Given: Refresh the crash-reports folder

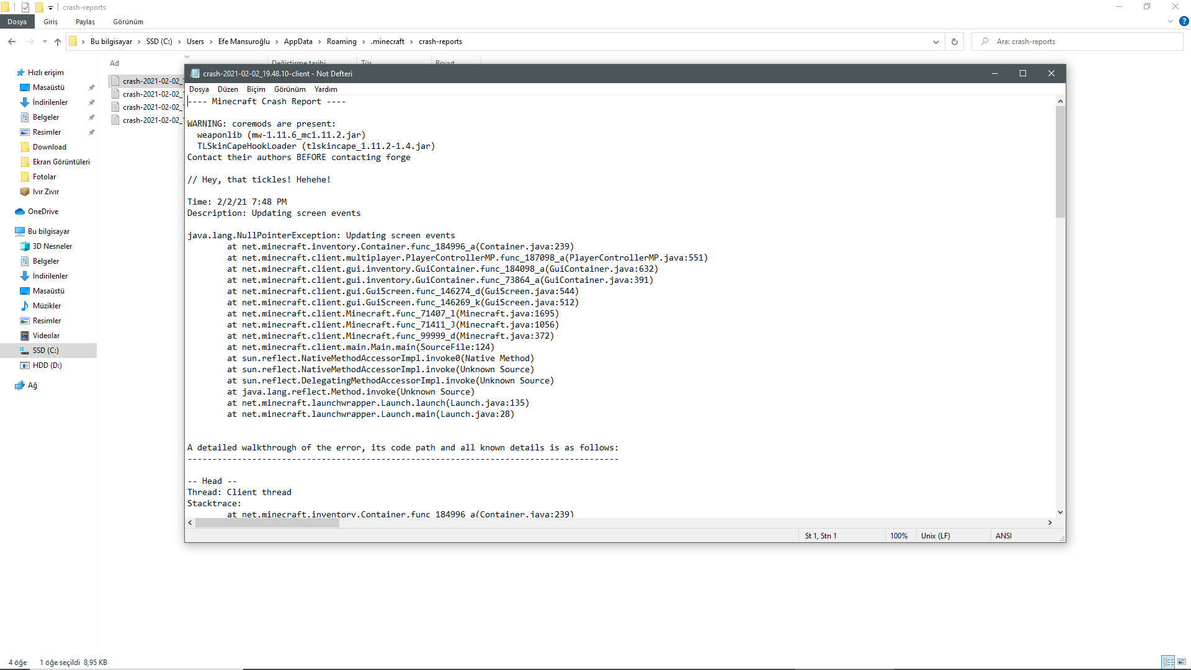Looking at the screenshot, I should coord(955,42).
